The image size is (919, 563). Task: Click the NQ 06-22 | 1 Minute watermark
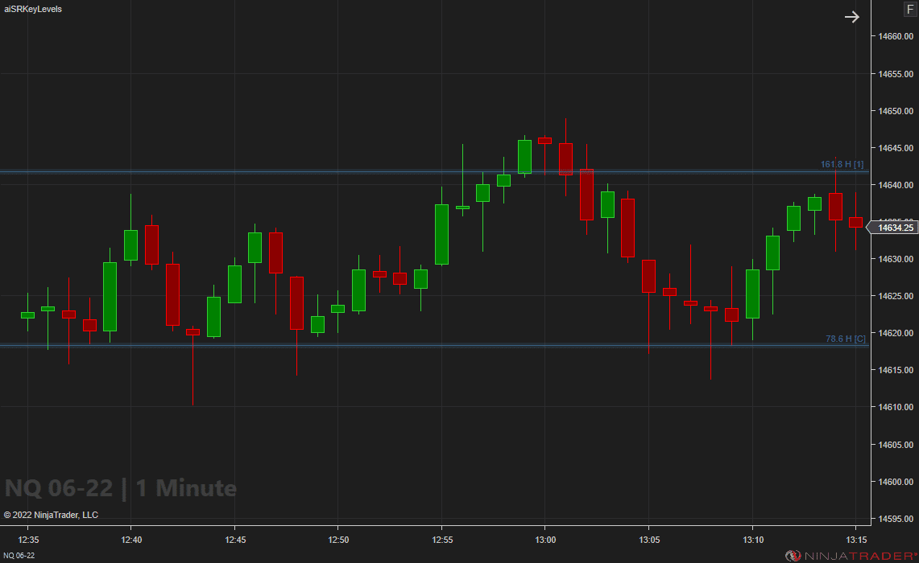[x=121, y=488]
